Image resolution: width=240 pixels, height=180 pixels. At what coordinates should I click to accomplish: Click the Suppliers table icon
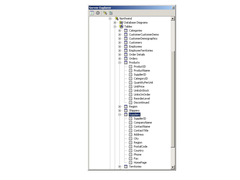tap(126, 114)
